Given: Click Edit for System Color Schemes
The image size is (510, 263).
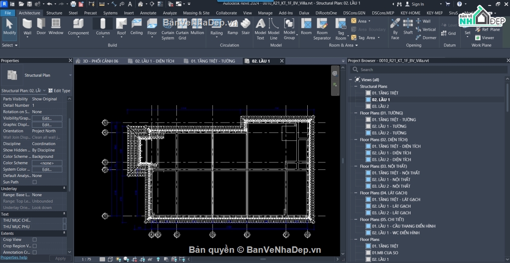Looking at the screenshot, I should point(47,169).
